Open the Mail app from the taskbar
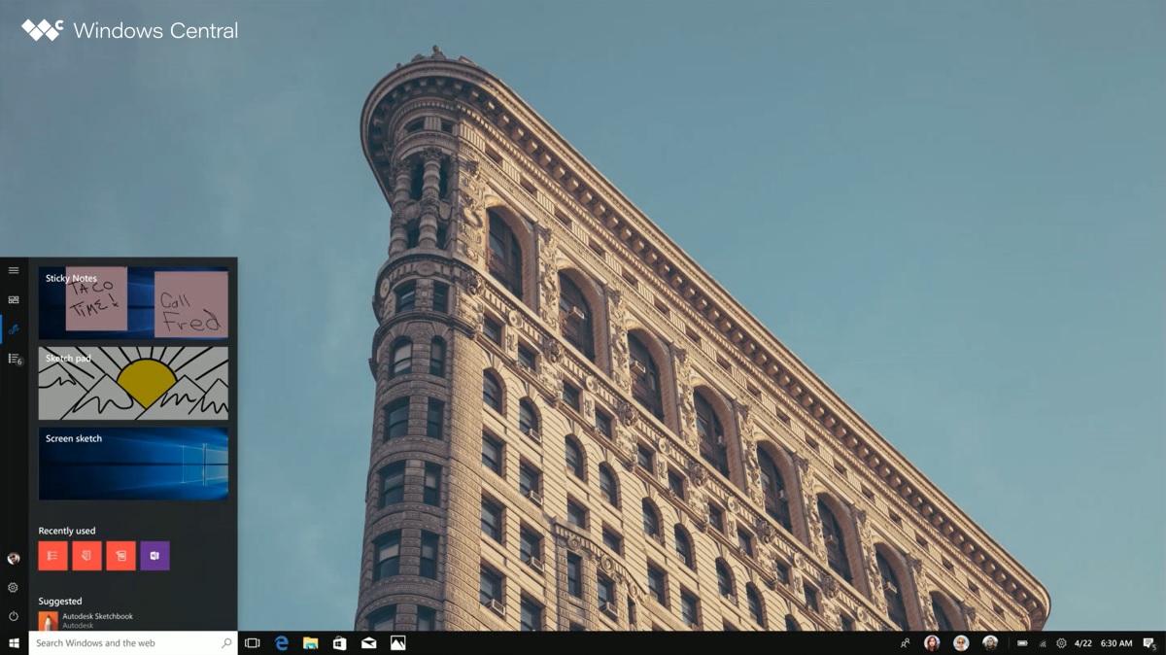 [368, 643]
